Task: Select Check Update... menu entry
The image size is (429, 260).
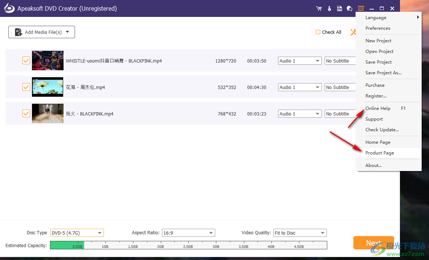Action: pyautogui.click(x=389, y=129)
